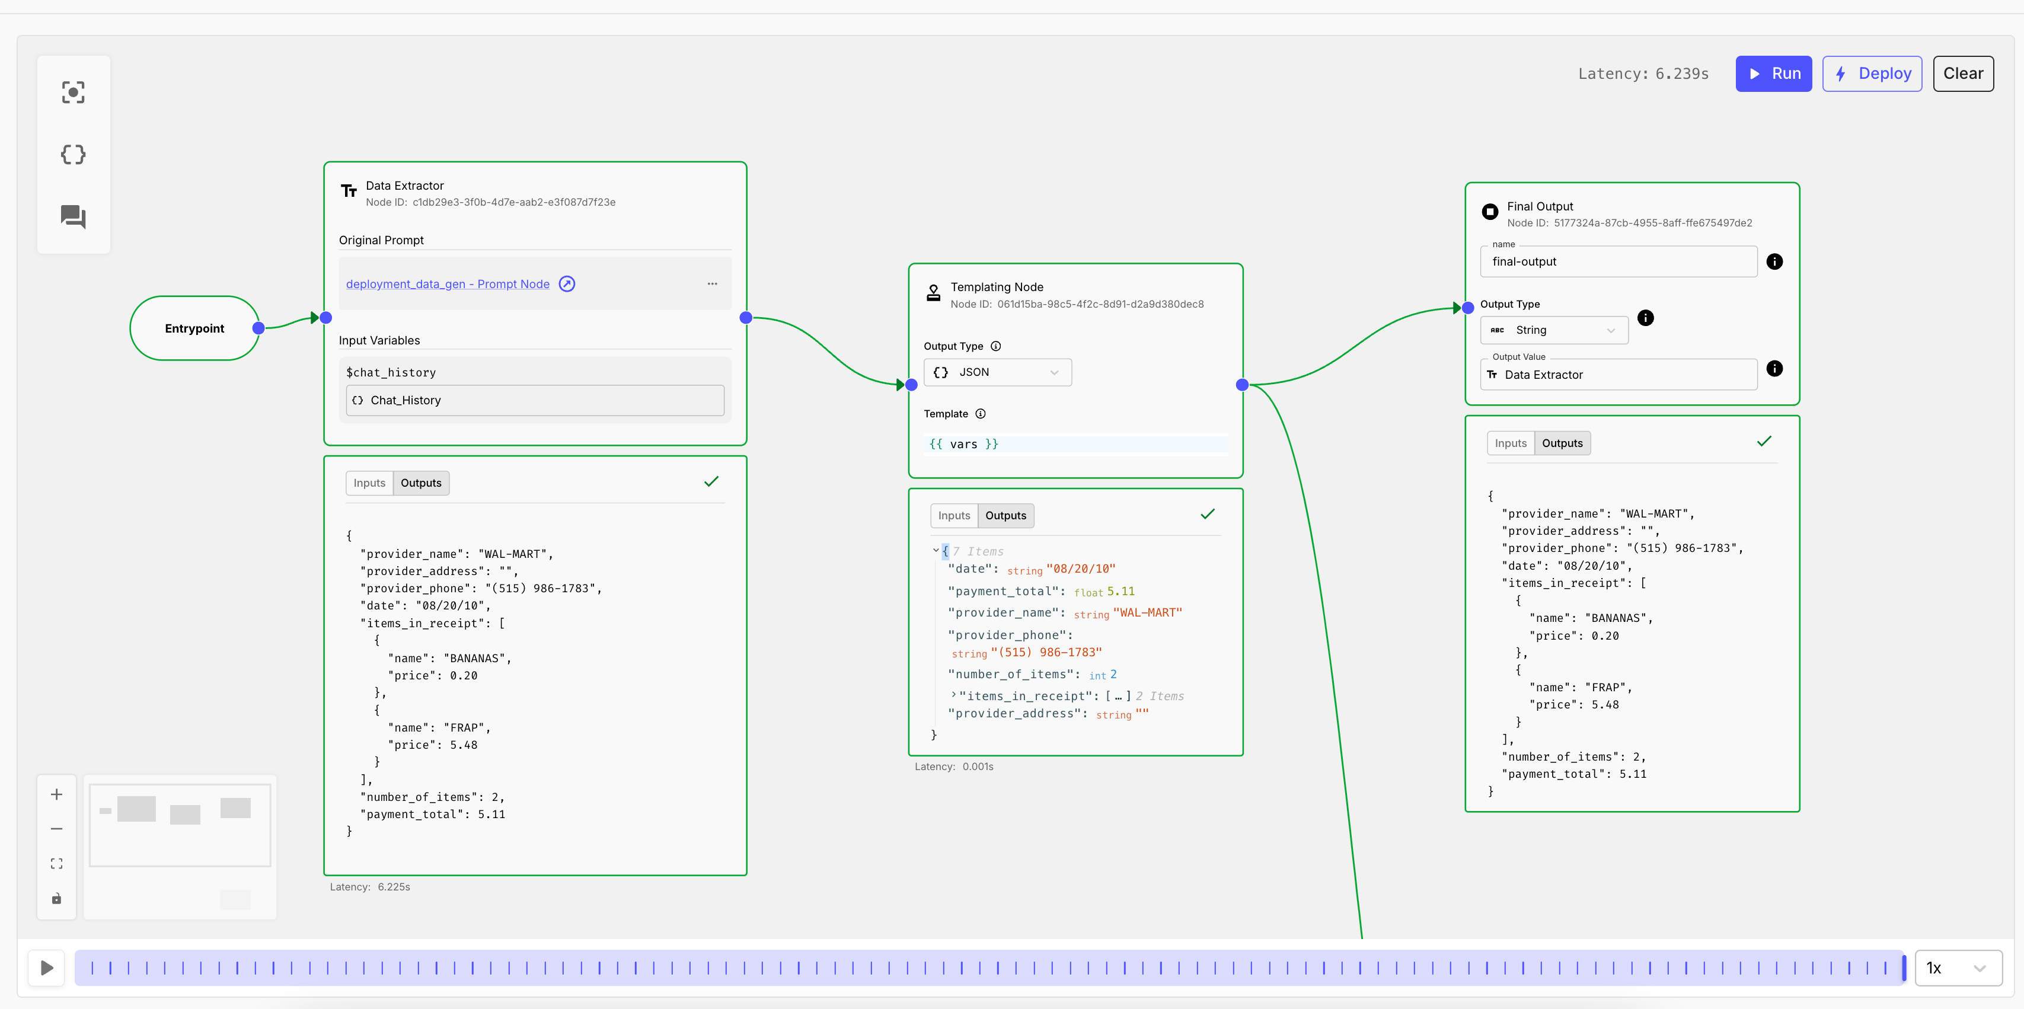The image size is (2024, 1009).
Task: Select Inputs tab under Final Output
Action: tap(1510, 443)
